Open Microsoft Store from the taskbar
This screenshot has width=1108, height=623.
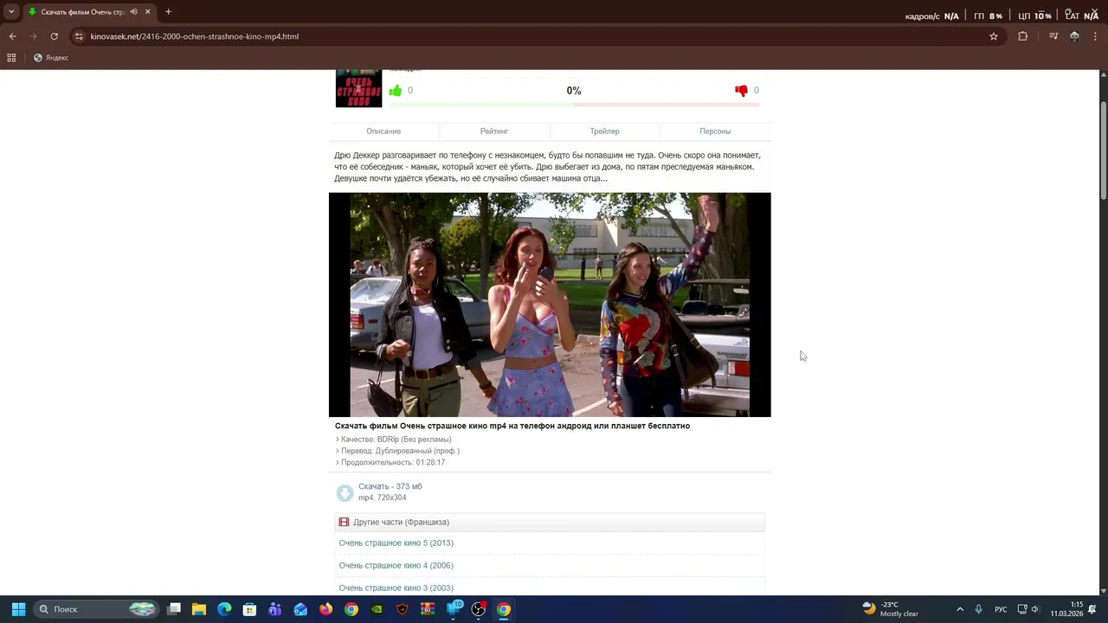point(249,609)
